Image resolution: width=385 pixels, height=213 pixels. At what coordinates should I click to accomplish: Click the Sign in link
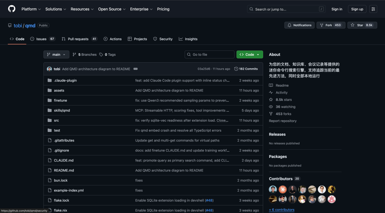pos(337,9)
